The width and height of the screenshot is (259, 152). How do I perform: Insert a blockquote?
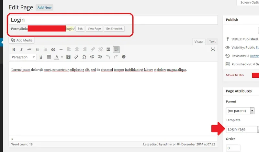click(x=53, y=49)
